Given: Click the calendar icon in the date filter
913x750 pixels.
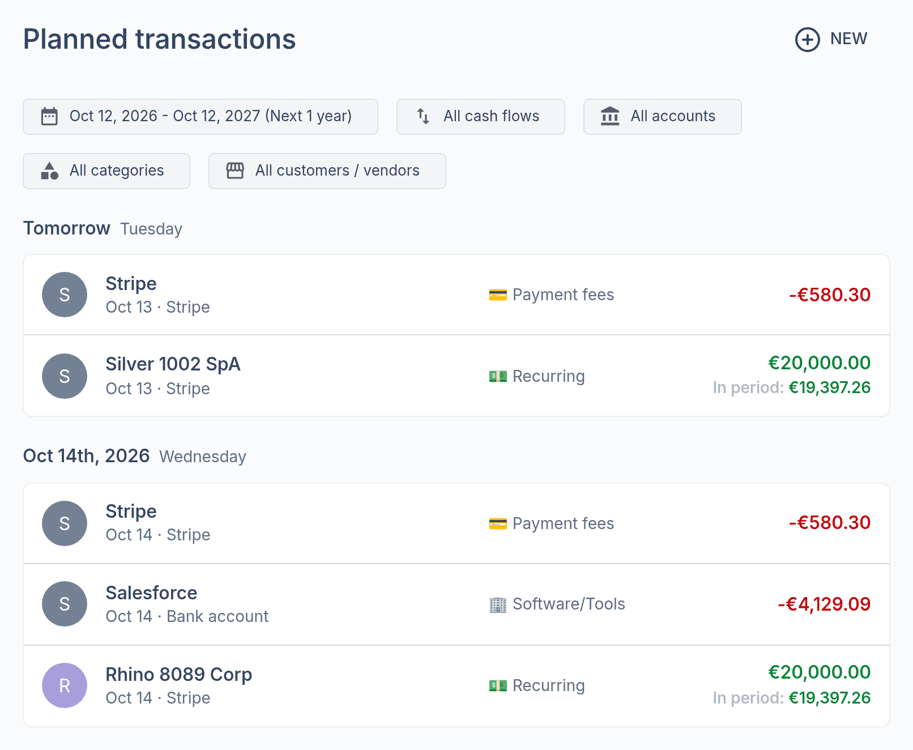Looking at the screenshot, I should point(49,117).
